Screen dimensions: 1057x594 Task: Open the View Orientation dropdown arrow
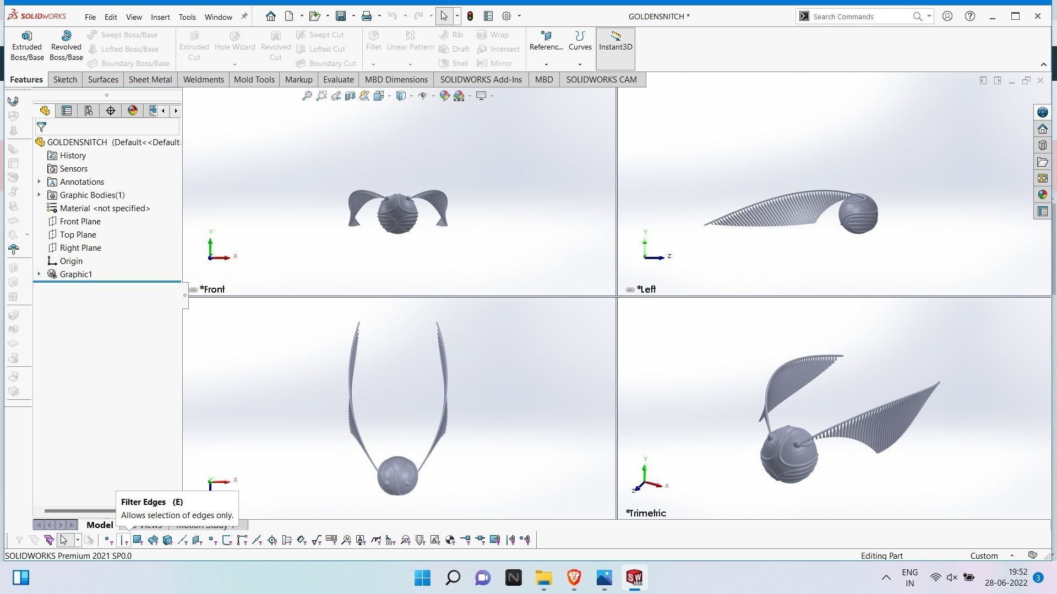pyautogui.click(x=389, y=96)
